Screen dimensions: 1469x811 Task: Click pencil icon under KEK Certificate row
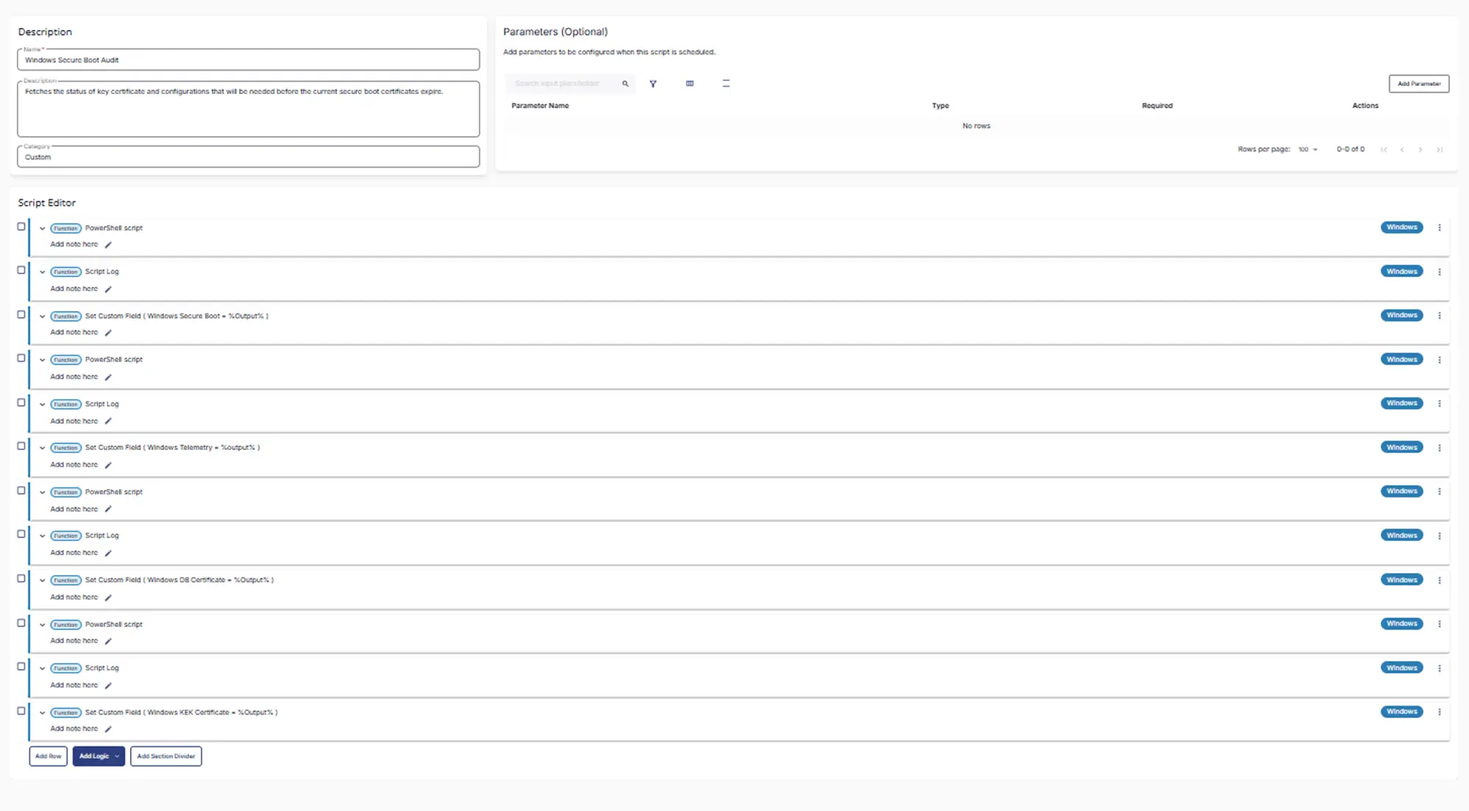coord(108,729)
